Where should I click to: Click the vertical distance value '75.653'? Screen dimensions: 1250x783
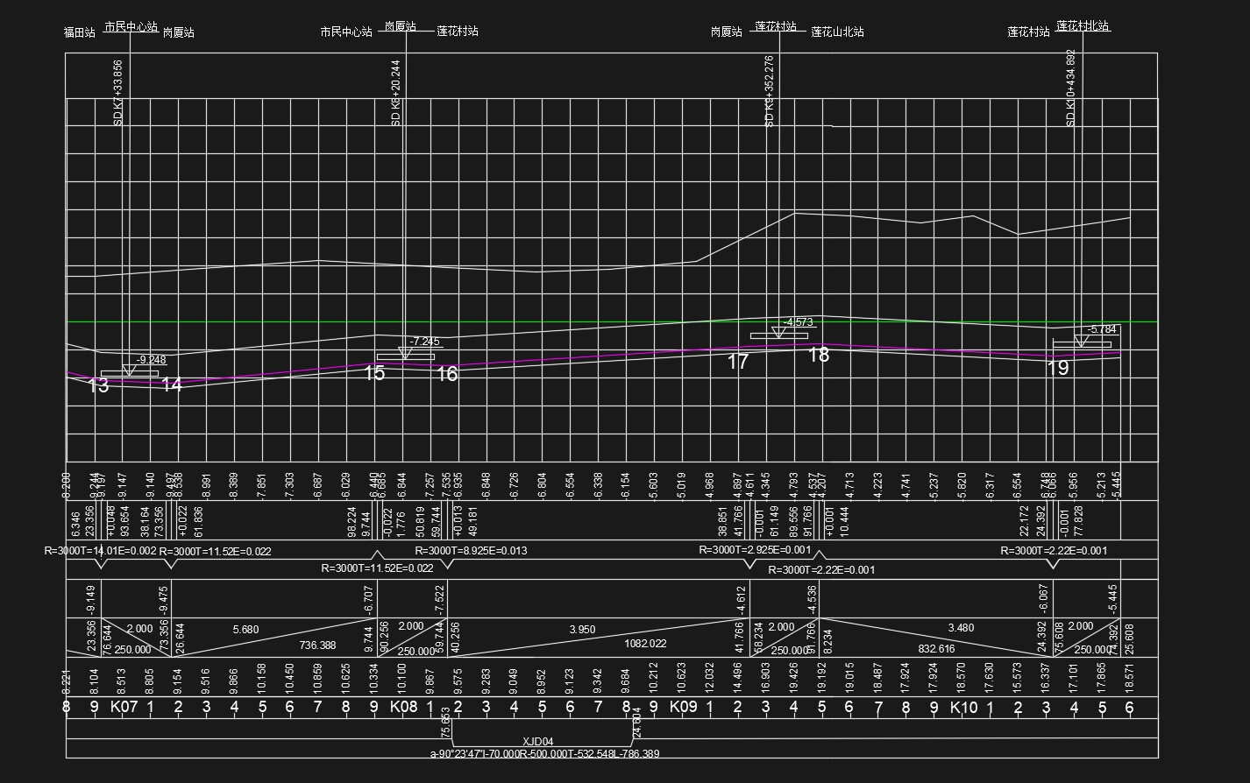(x=446, y=721)
